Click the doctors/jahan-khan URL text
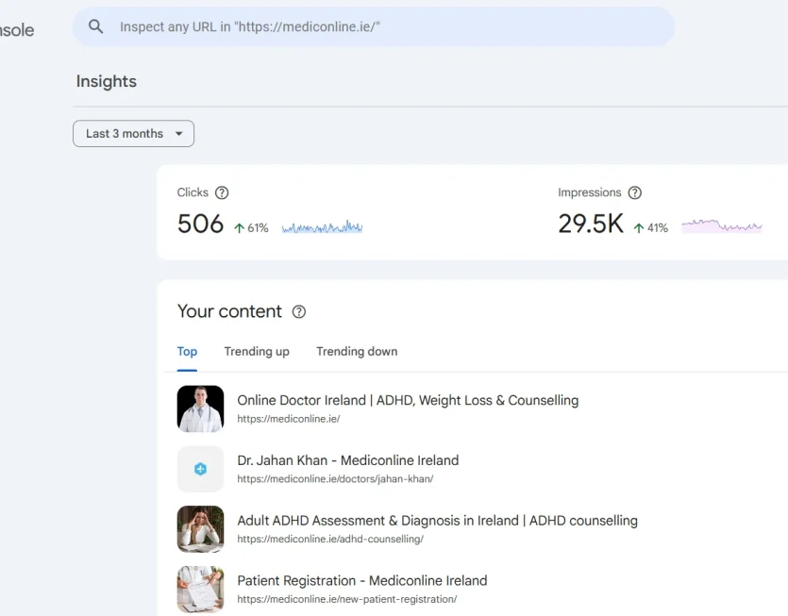 [335, 479]
